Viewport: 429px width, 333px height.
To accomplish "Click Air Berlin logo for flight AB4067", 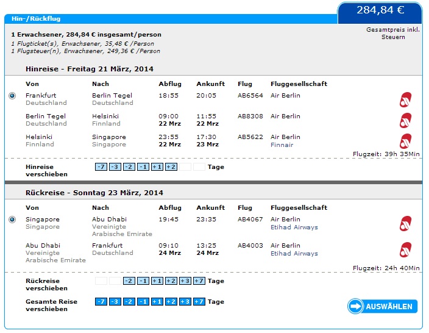I will click(x=405, y=223).
